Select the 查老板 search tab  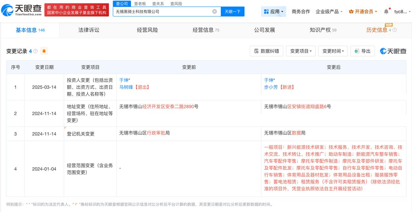tap(140, 4)
